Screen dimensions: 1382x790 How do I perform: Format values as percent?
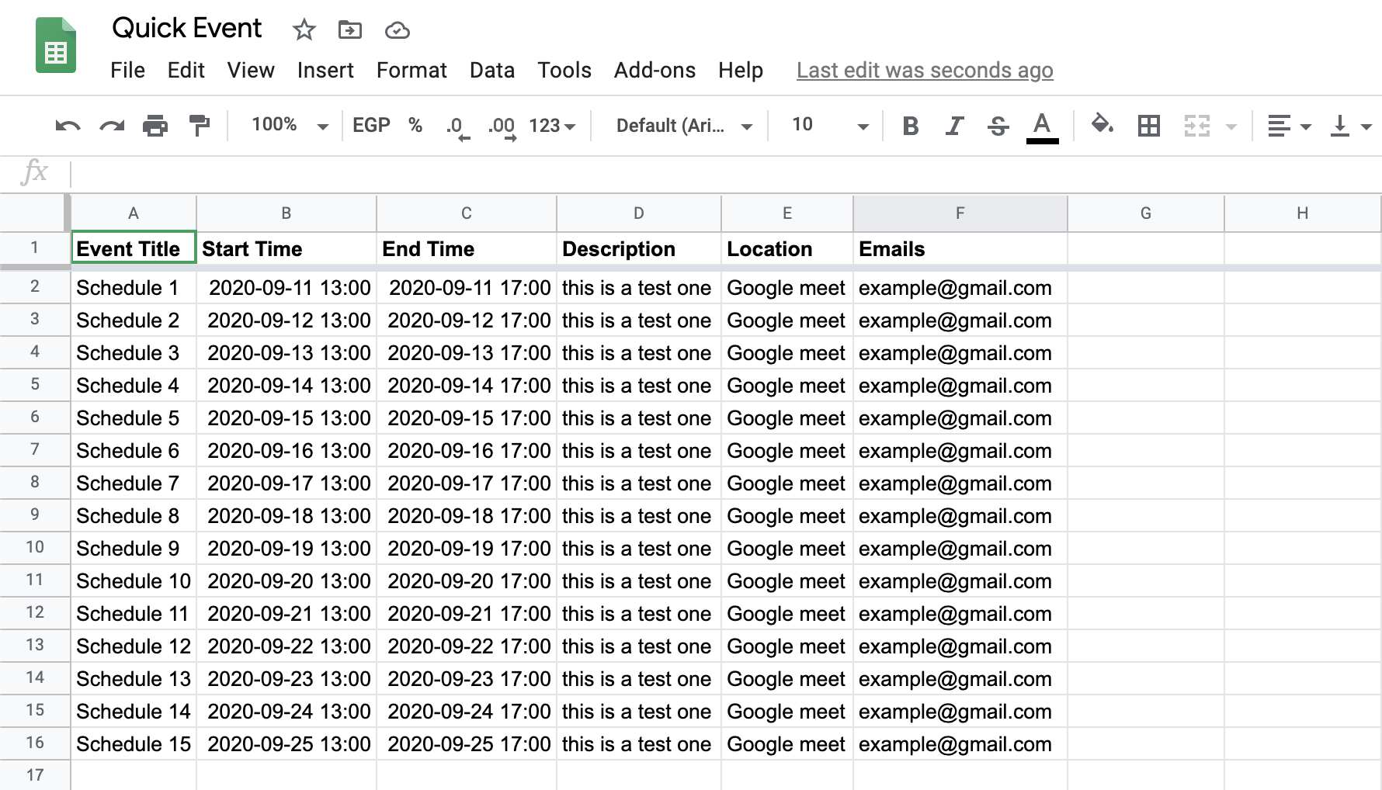pos(416,125)
